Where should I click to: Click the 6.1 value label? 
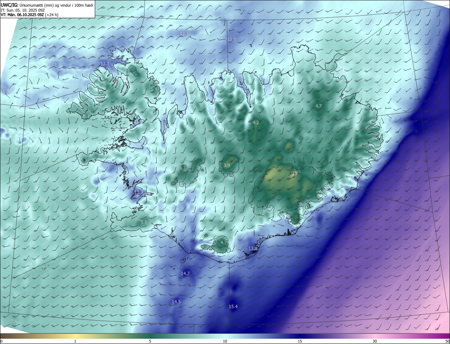[x=86, y=116]
